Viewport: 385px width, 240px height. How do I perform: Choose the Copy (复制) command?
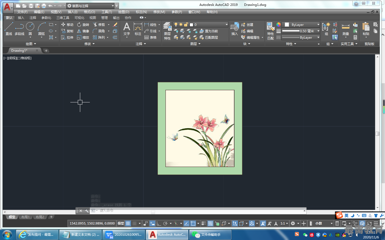(x=67, y=31)
